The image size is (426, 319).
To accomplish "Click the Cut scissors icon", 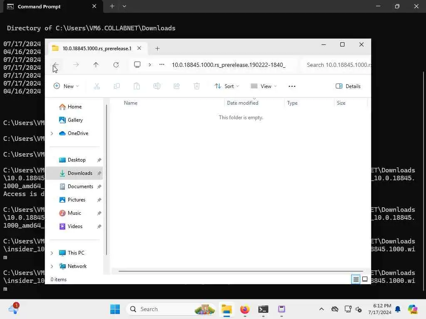I will point(97,86).
